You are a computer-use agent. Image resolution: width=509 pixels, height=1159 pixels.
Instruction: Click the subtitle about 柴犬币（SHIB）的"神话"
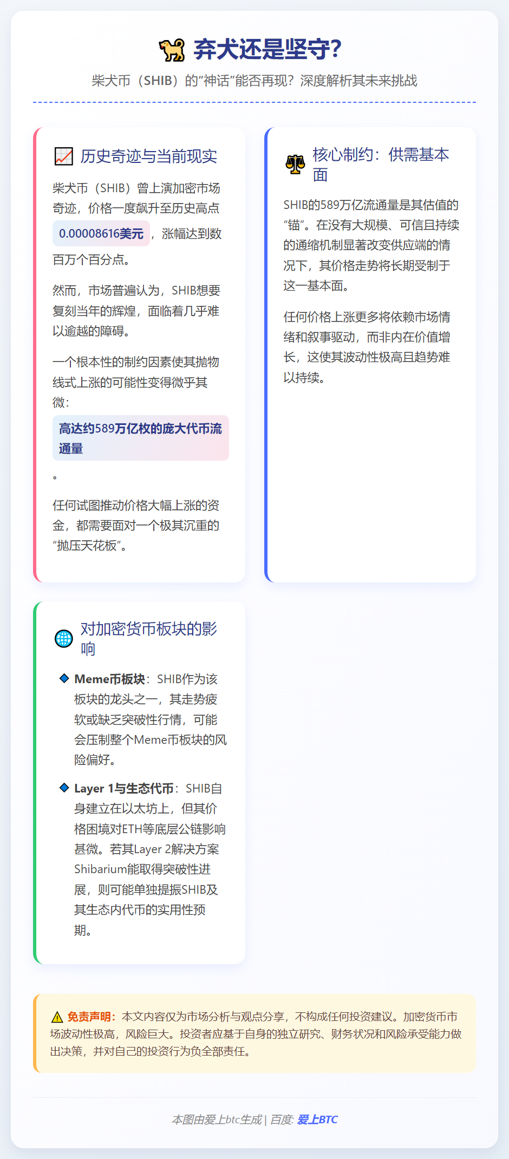tap(255, 81)
